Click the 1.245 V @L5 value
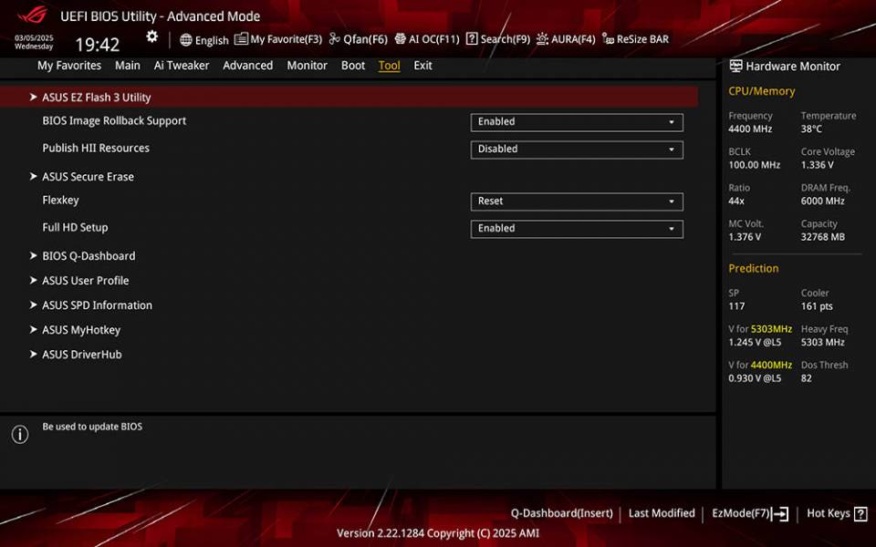 pos(755,342)
